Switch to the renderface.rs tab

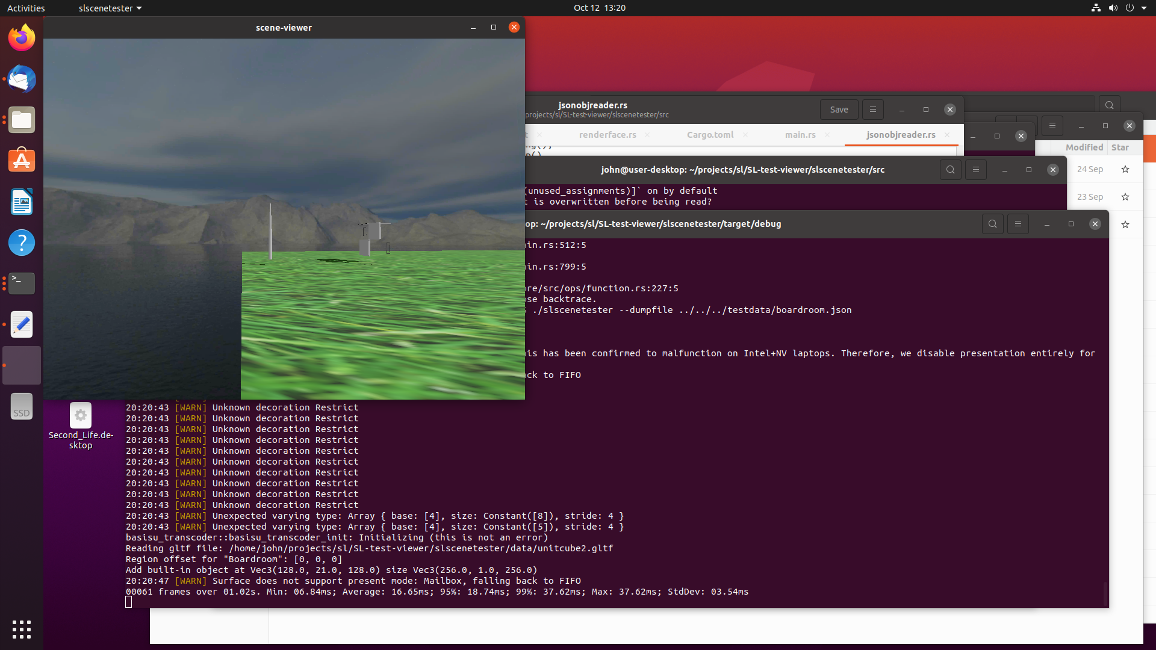pyautogui.click(x=606, y=135)
